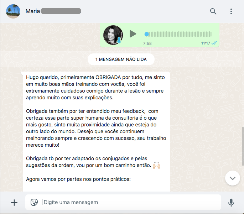Open search in conversation with magnifier icon
The width and height of the screenshot is (244, 214).
coord(213,11)
